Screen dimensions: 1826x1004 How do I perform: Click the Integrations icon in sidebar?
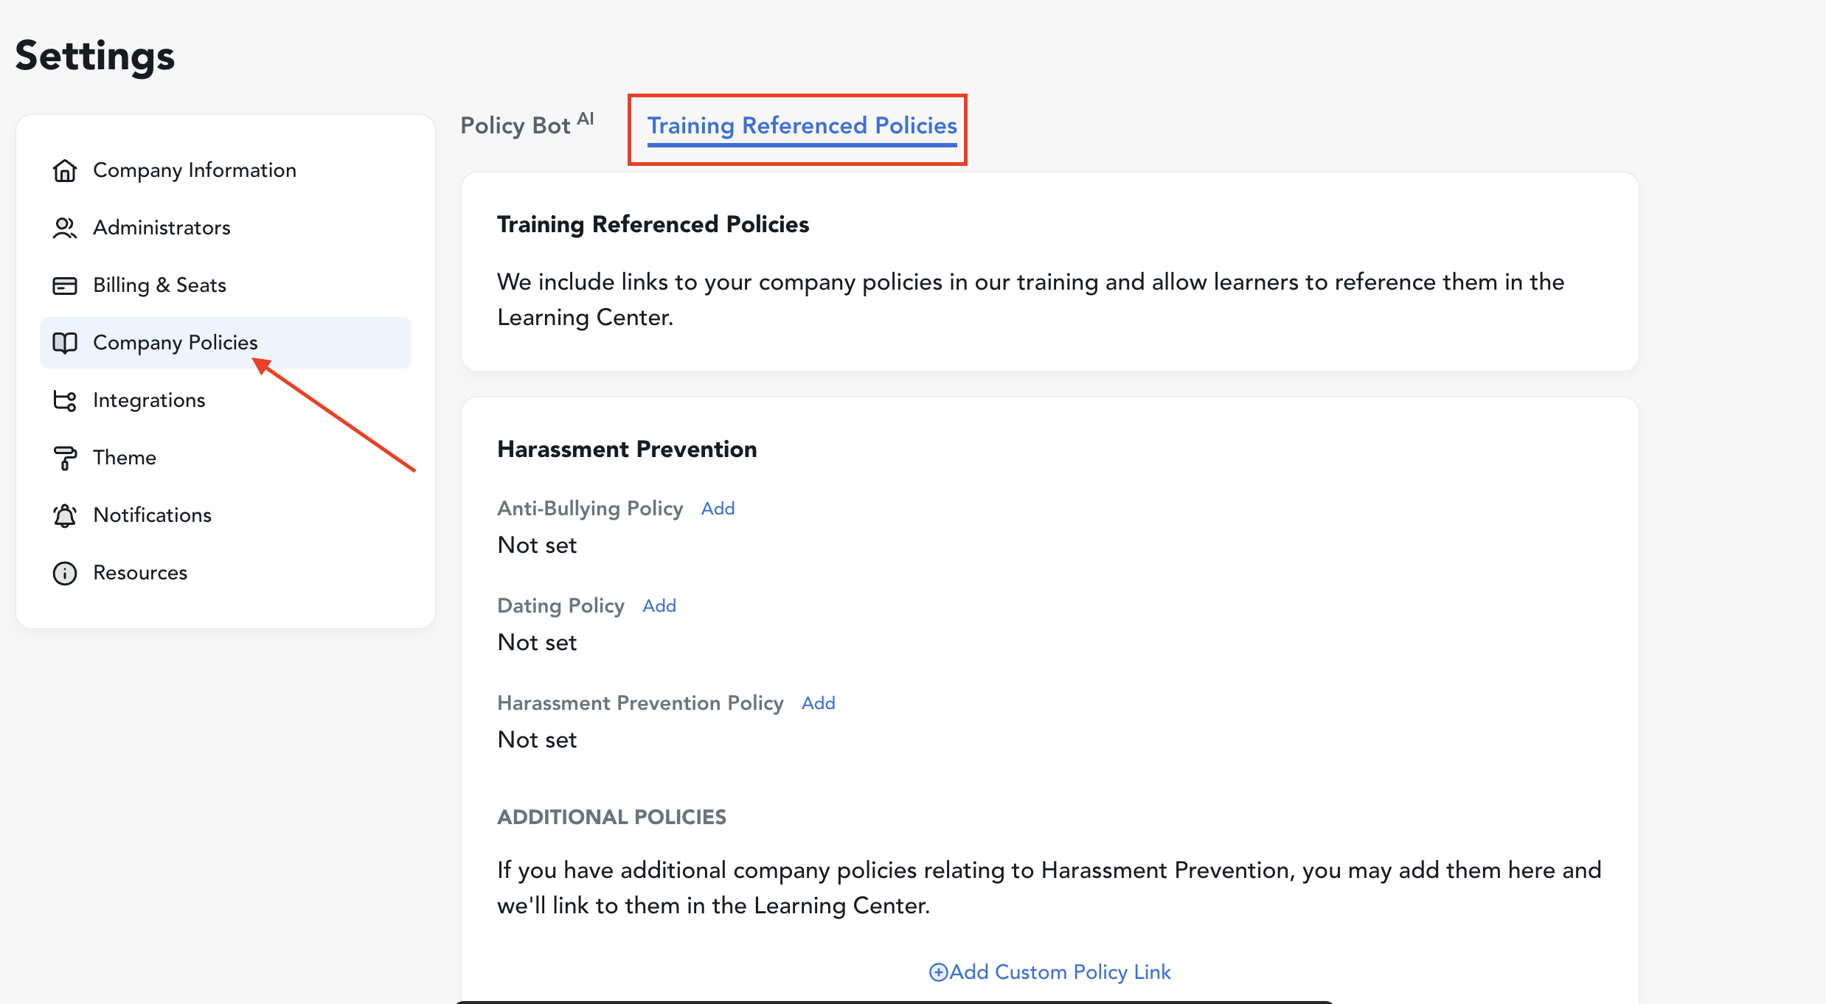65,400
